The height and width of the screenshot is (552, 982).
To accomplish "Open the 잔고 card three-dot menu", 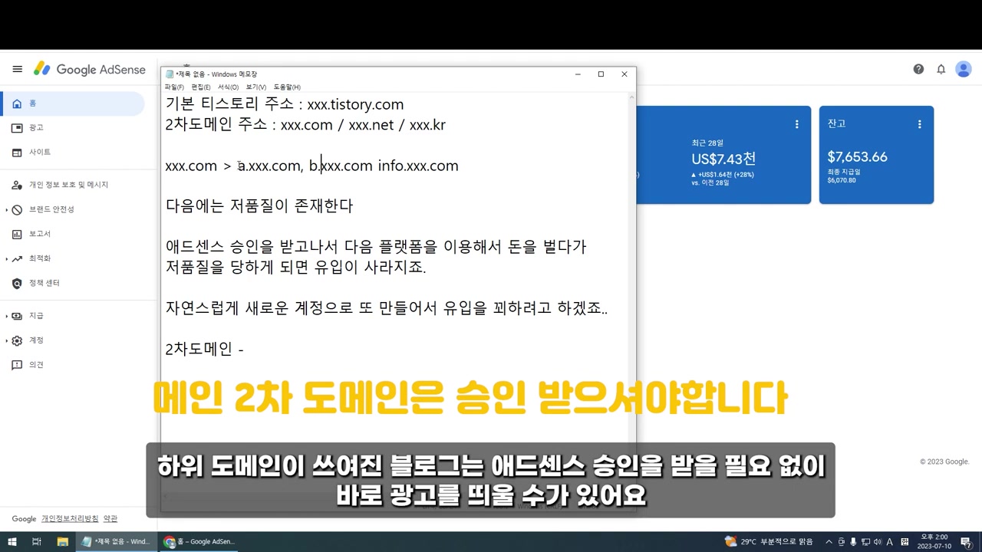I will pyautogui.click(x=919, y=124).
